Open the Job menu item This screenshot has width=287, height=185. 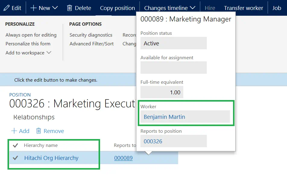[276, 8]
